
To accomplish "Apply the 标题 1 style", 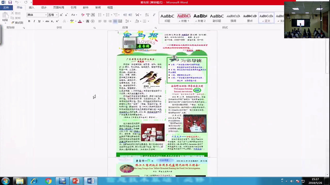I will pyautogui.click(x=184, y=18).
